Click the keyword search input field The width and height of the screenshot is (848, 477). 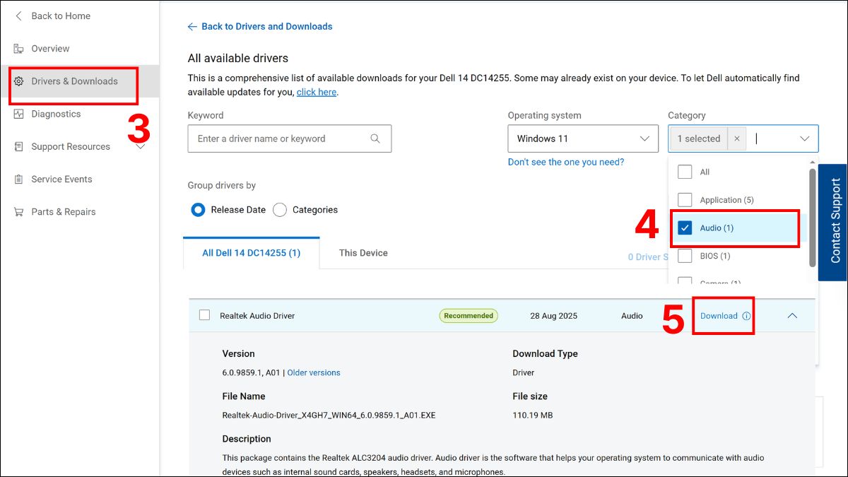(x=290, y=139)
